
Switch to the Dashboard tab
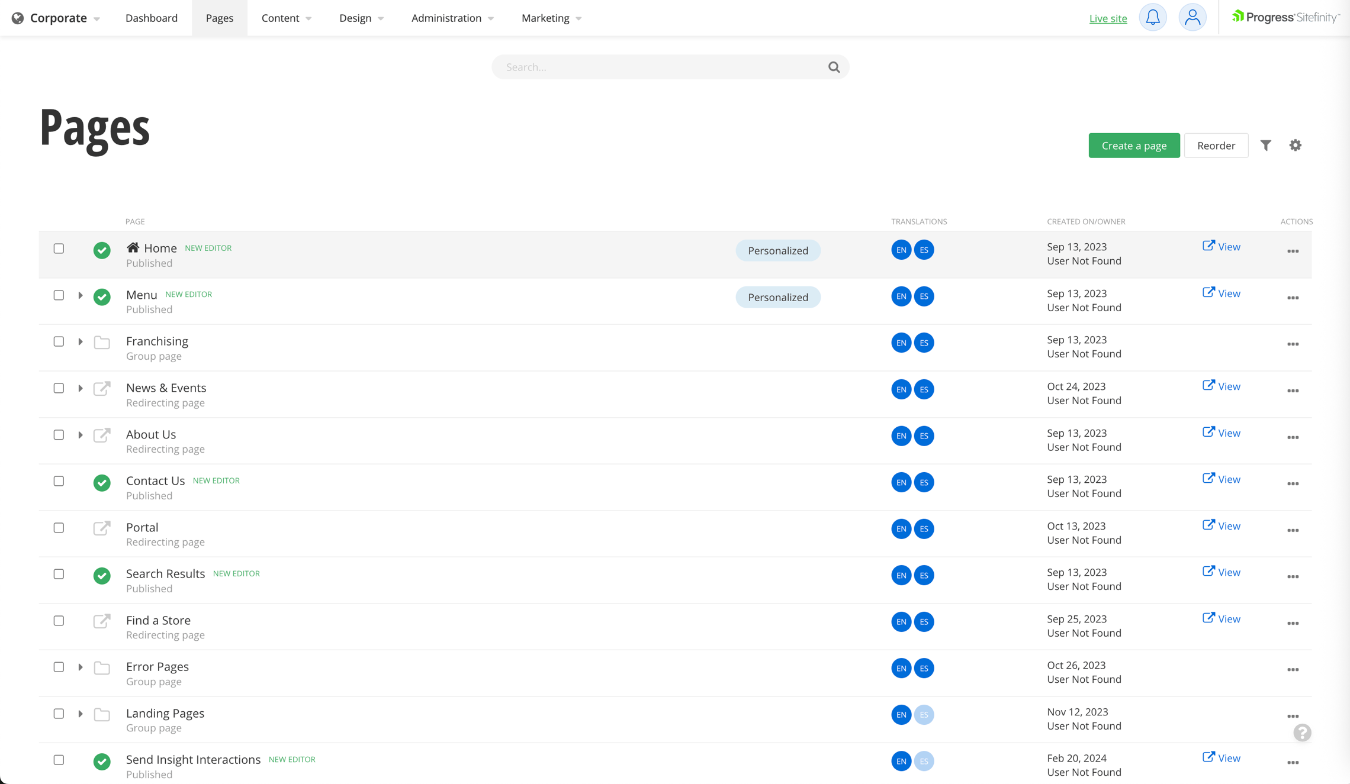[x=152, y=18]
